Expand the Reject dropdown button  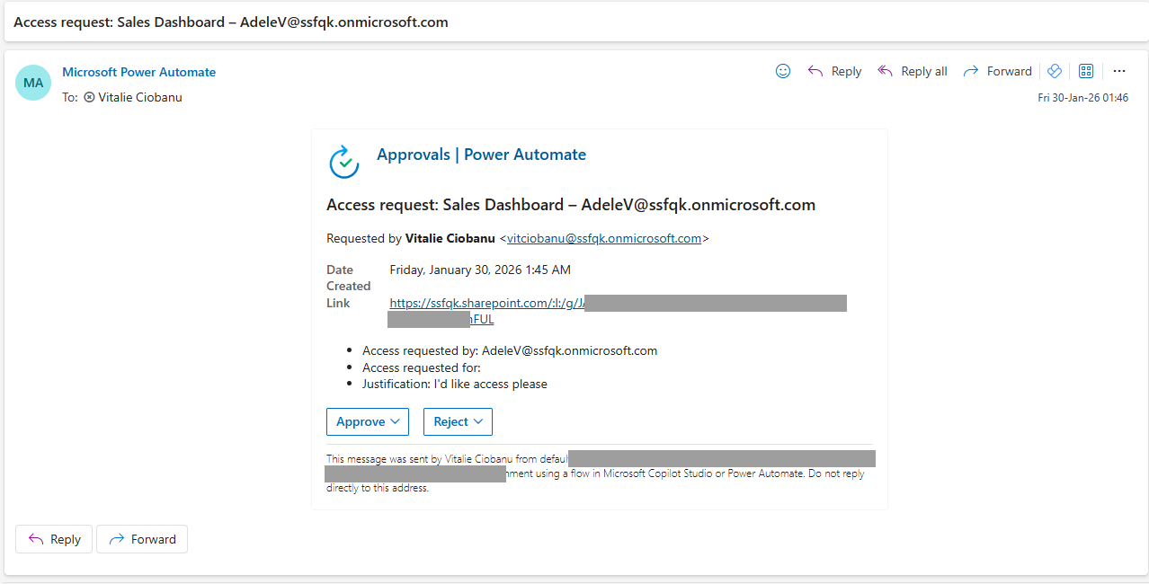point(458,421)
